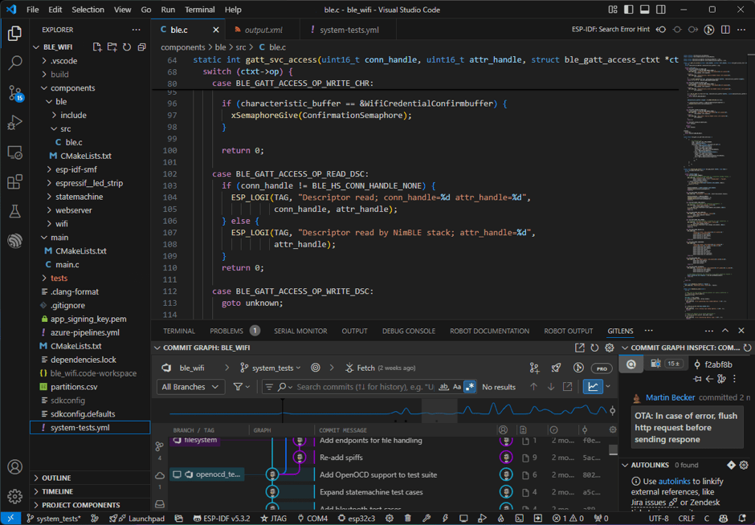Switch to SERIAL MONITOR panel tab
This screenshot has width=755, height=525.
[x=300, y=331]
